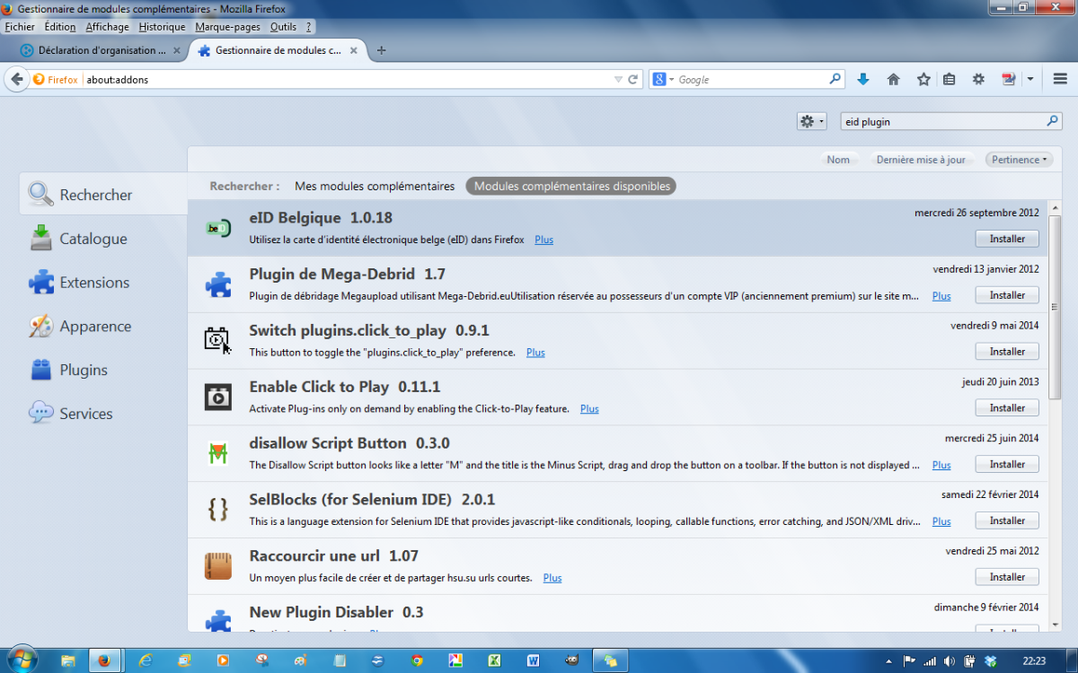Click the Enable Click to Play icon
This screenshot has width=1078, height=673.
[218, 397]
